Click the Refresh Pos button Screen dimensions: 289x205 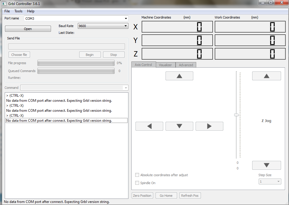click(190, 196)
